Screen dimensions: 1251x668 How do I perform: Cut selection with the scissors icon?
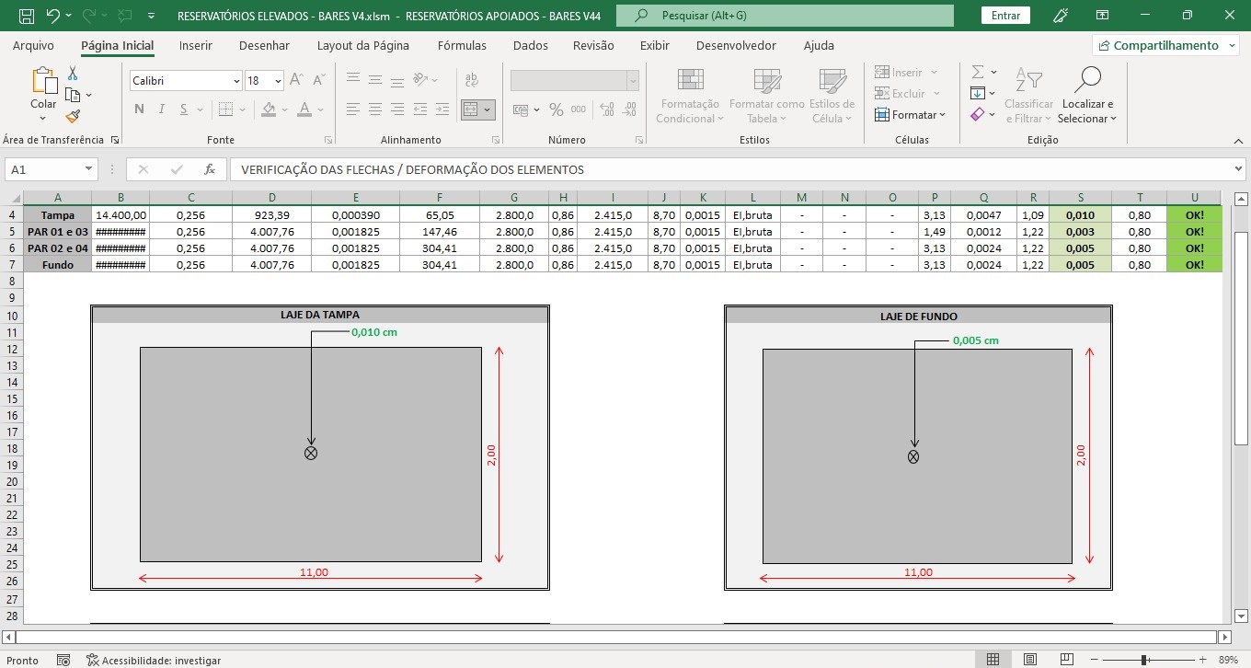pos(73,74)
